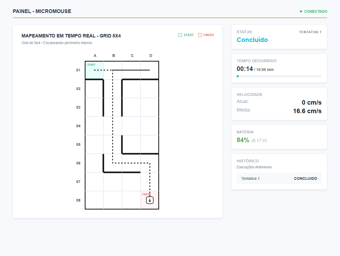Click the Execuções Anteriores label

click(x=254, y=167)
